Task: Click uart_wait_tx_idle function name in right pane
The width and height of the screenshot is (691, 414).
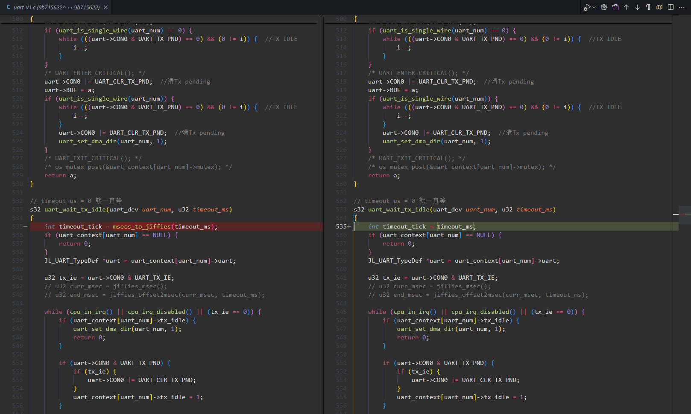Action: pyautogui.click(x=398, y=209)
